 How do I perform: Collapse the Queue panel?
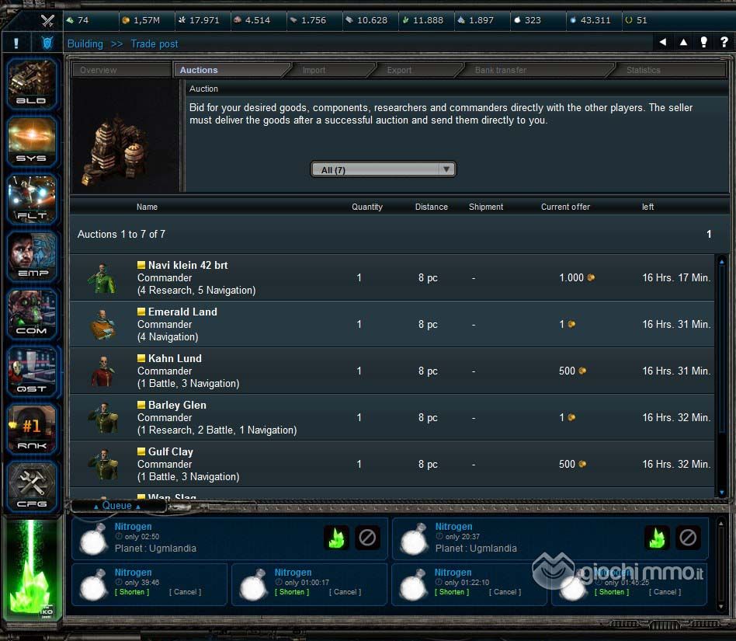[117, 506]
